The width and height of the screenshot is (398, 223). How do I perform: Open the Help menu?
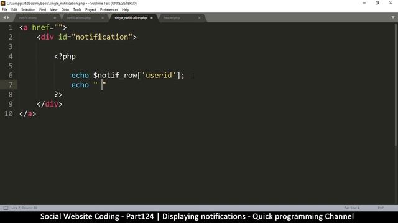pyautogui.click(x=126, y=10)
